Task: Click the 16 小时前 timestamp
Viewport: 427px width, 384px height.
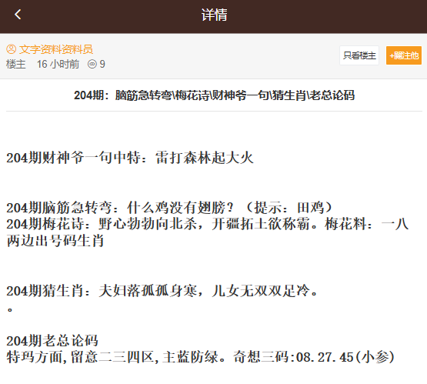Action: [58, 65]
